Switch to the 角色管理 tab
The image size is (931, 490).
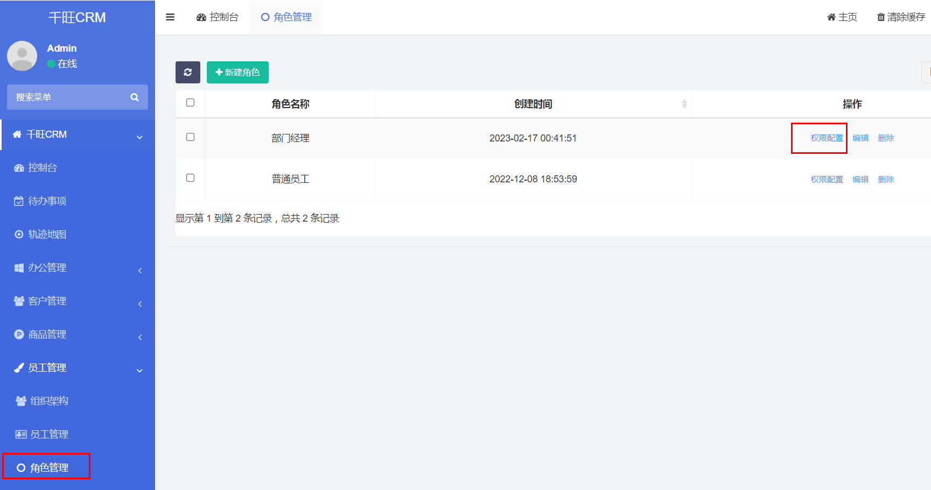point(286,17)
